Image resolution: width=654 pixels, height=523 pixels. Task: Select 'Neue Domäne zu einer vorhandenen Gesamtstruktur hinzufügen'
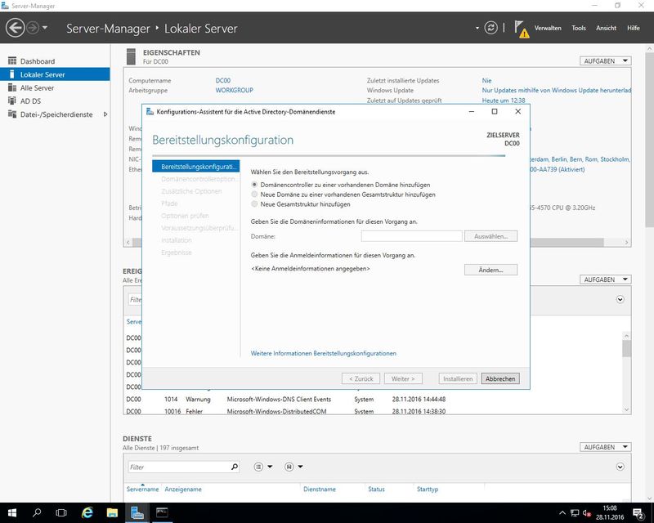coord(254,194)
